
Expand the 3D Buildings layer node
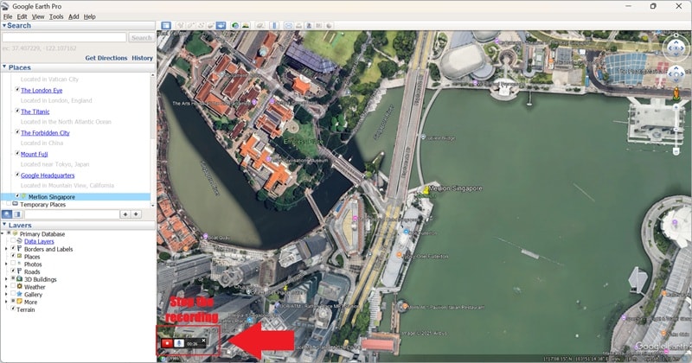click(x=6, y=279)
